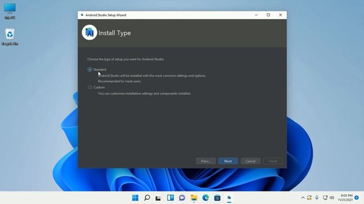
Task: Open Microsoft Store from the taskbar
Action: [217, 198]
